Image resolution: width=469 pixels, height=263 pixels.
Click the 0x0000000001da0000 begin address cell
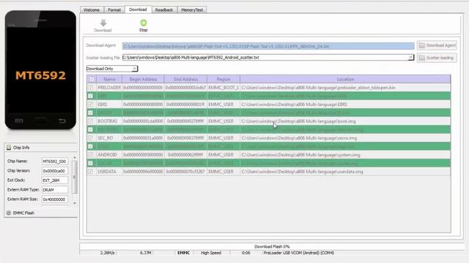(143, 121)
